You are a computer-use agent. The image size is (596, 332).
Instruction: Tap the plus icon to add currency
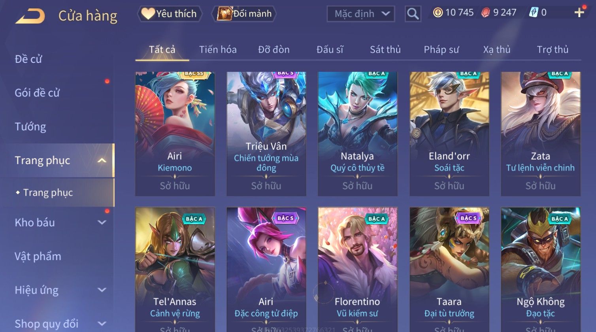click(x=579, y=13)
